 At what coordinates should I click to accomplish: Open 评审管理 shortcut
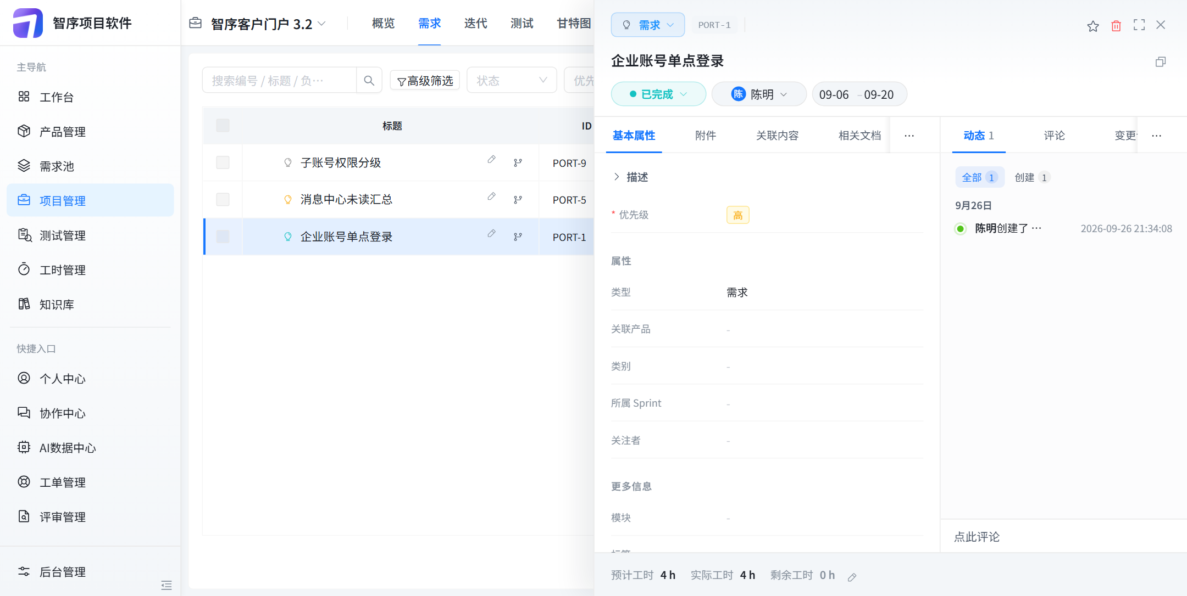tap(90, 517)
